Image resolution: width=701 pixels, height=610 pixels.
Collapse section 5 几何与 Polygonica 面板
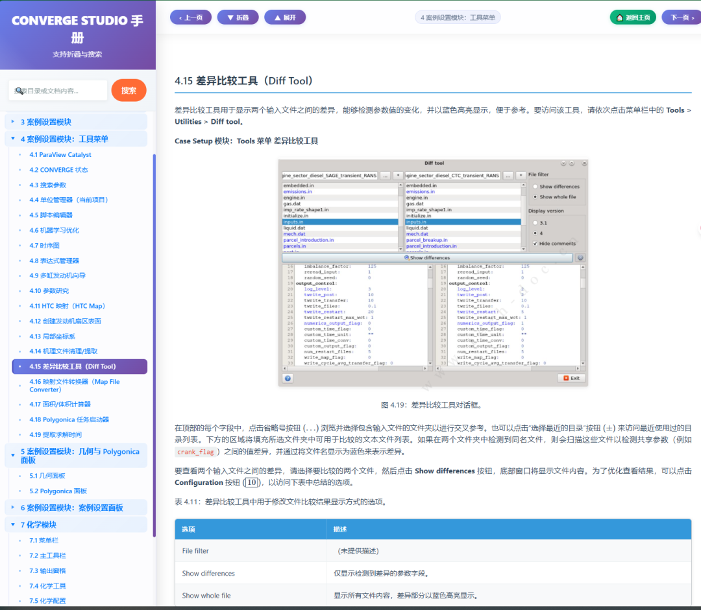coord(76,456)
